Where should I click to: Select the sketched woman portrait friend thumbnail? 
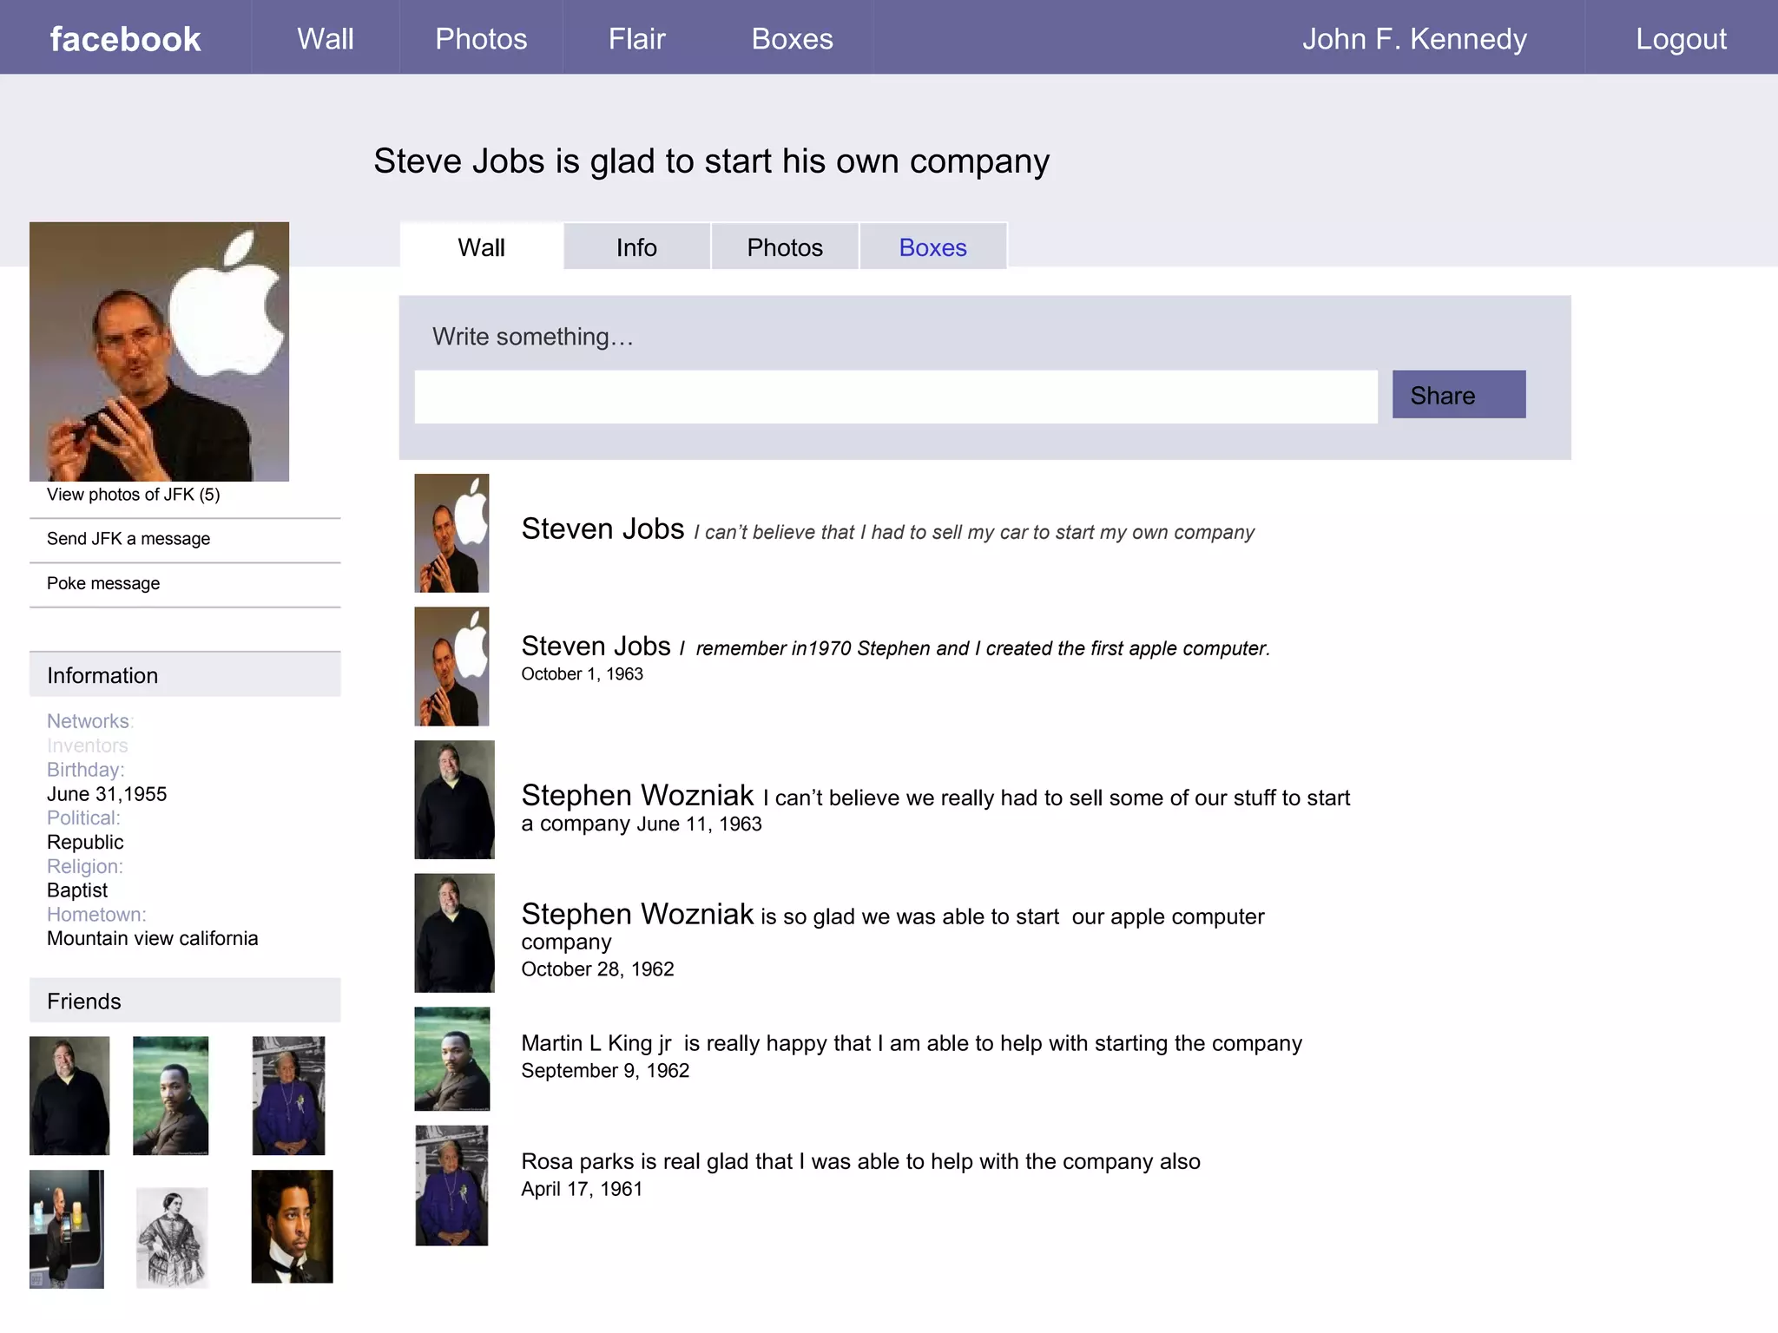[172, 1237]
